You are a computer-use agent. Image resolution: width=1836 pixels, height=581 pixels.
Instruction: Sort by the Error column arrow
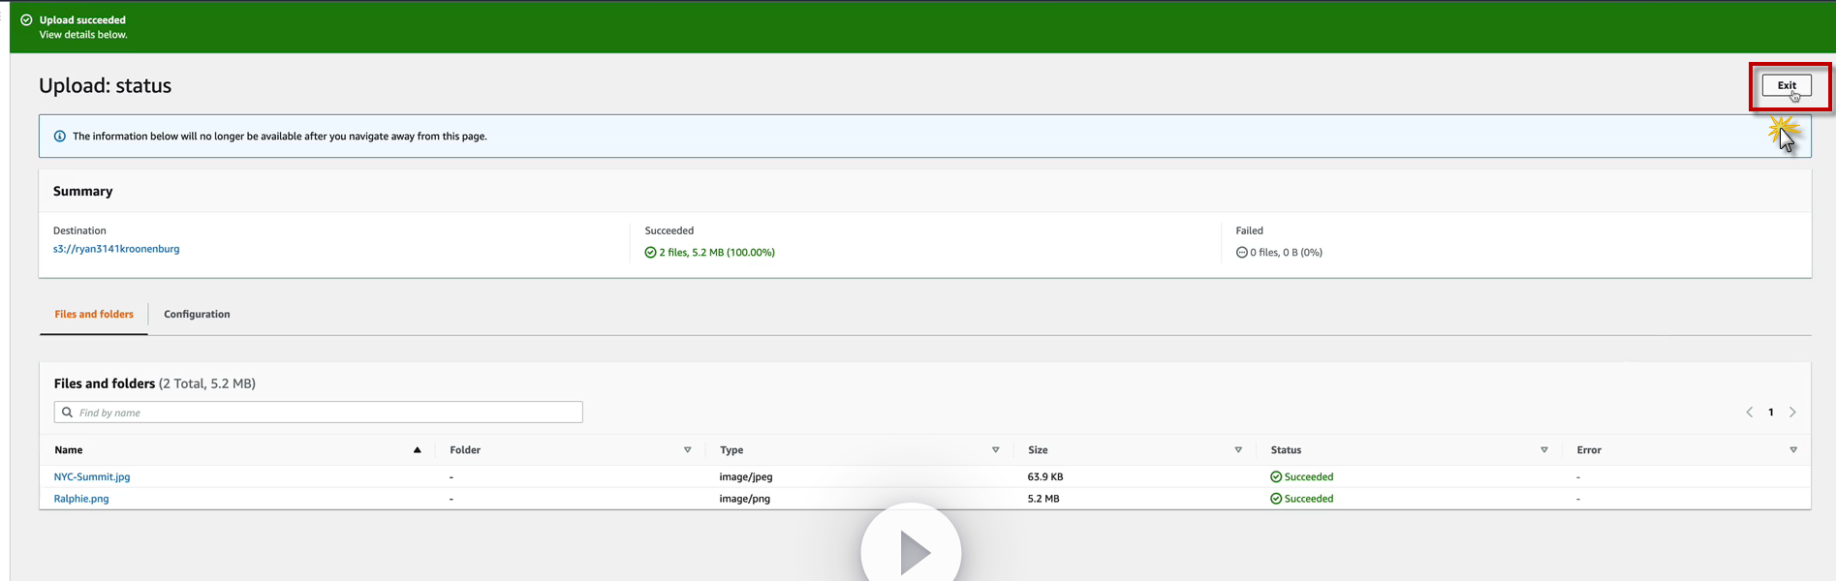coord(1793,450)
